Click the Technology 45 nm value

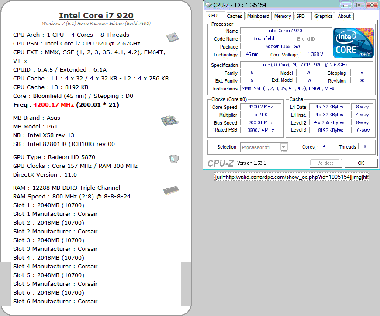tap(252, 54)
